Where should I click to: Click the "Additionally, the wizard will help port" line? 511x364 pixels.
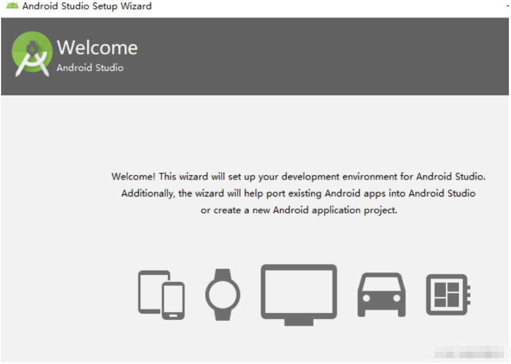tap(298, 193)
